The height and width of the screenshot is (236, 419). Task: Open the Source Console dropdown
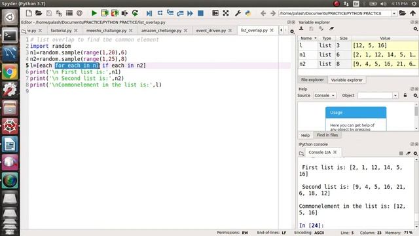click(325, 95)
